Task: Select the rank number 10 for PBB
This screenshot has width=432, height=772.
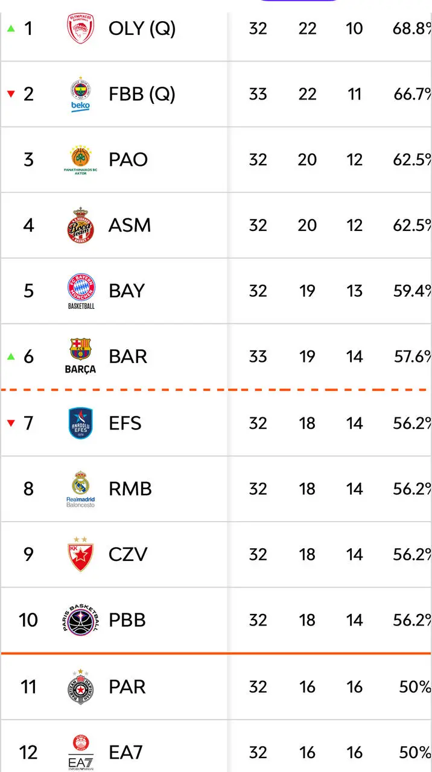Action: point(28,620)
